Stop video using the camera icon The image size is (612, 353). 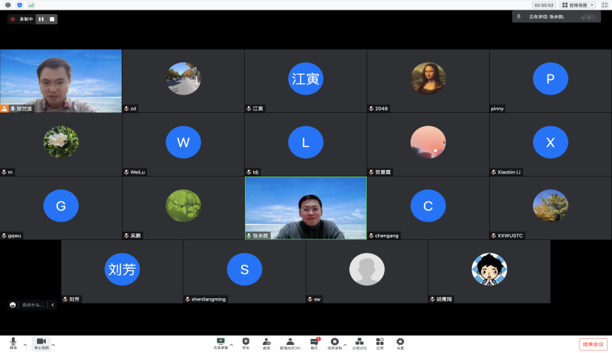(x=41, y=343)
